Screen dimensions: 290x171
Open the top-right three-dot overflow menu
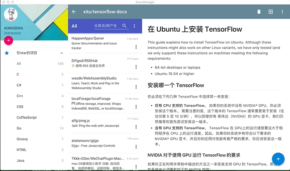click(x=282, y=12)
